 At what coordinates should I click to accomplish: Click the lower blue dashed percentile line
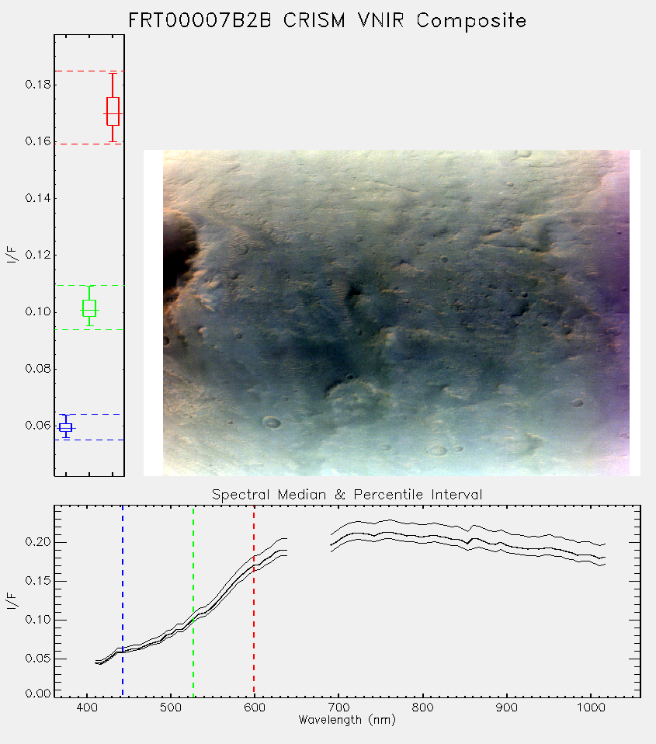tap(89, 440)
